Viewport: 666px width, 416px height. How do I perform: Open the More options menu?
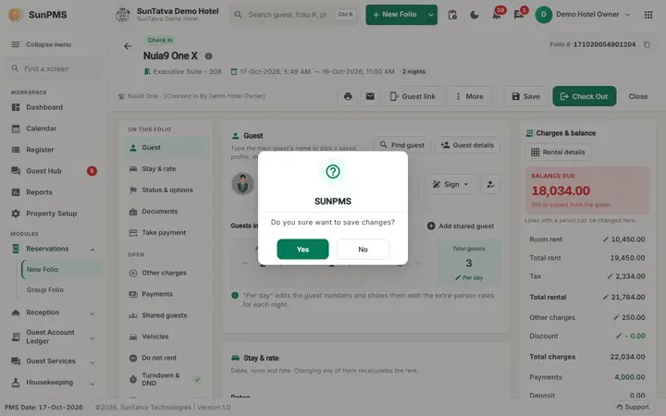tap(469, 96)
